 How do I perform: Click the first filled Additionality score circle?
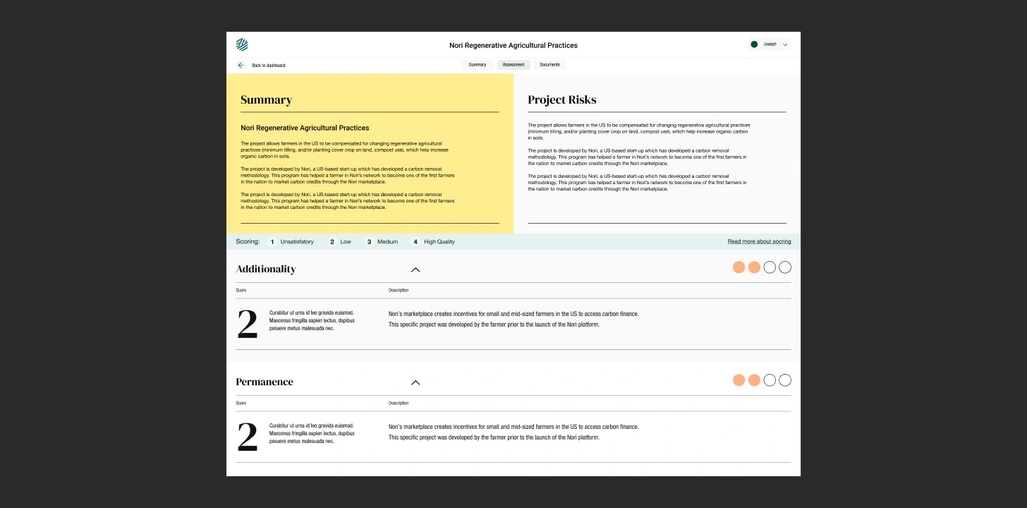[x=739, y=267]
